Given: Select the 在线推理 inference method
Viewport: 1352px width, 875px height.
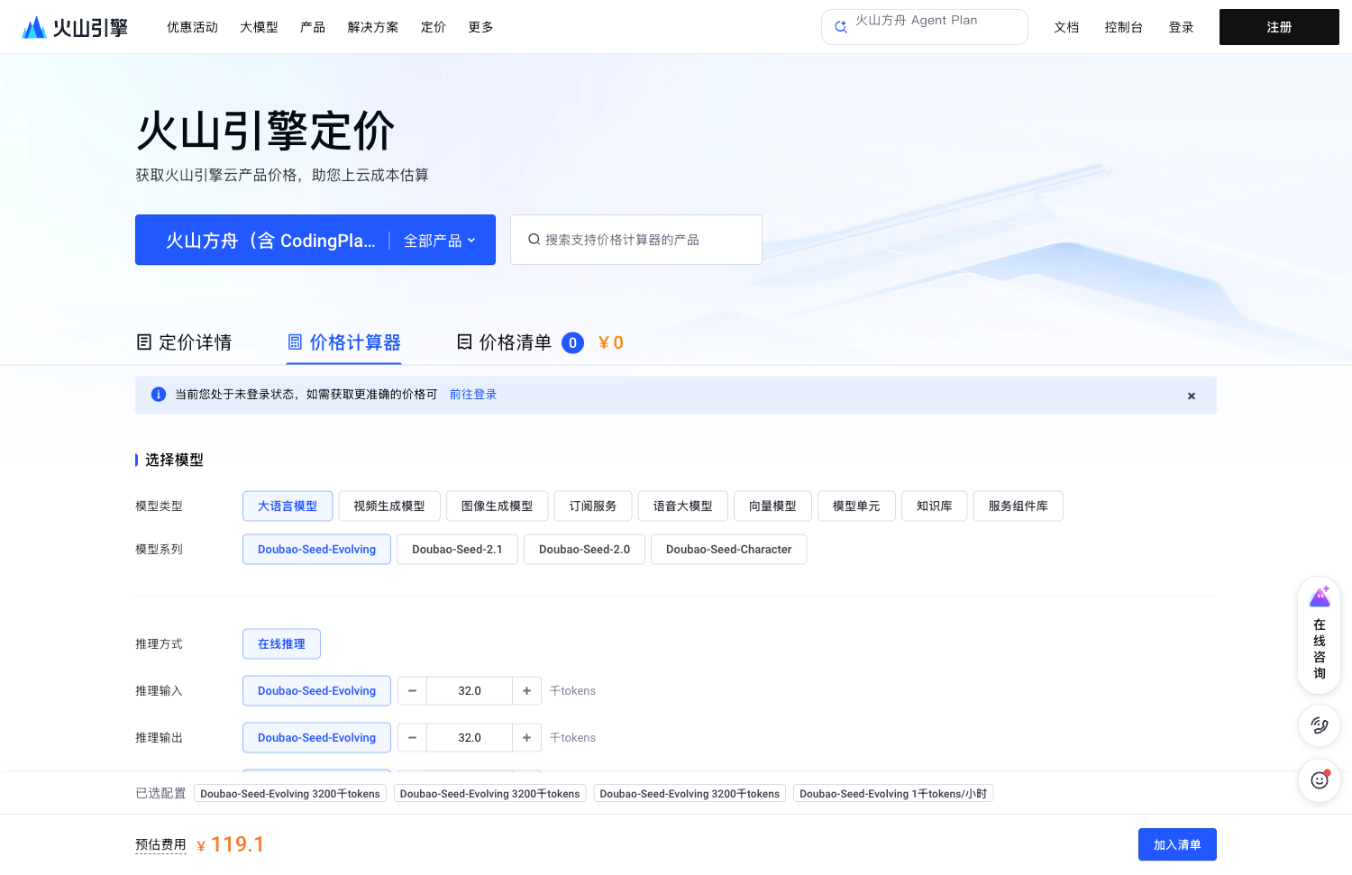Looking at the screenshot, I should (281, 644).
